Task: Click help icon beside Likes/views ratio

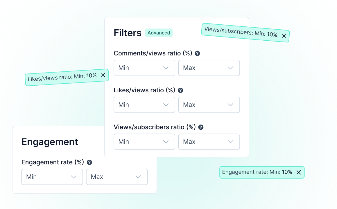Action: pyautogui.click(x=180, y=90)
